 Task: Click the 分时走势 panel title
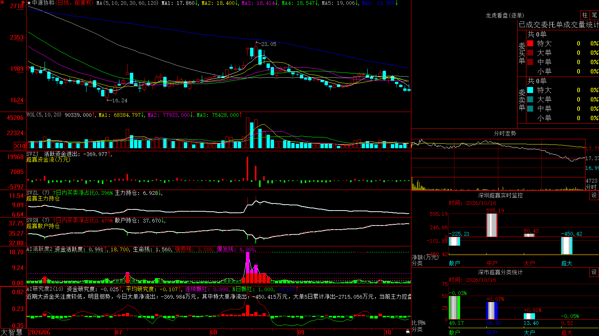pos(505,133)
